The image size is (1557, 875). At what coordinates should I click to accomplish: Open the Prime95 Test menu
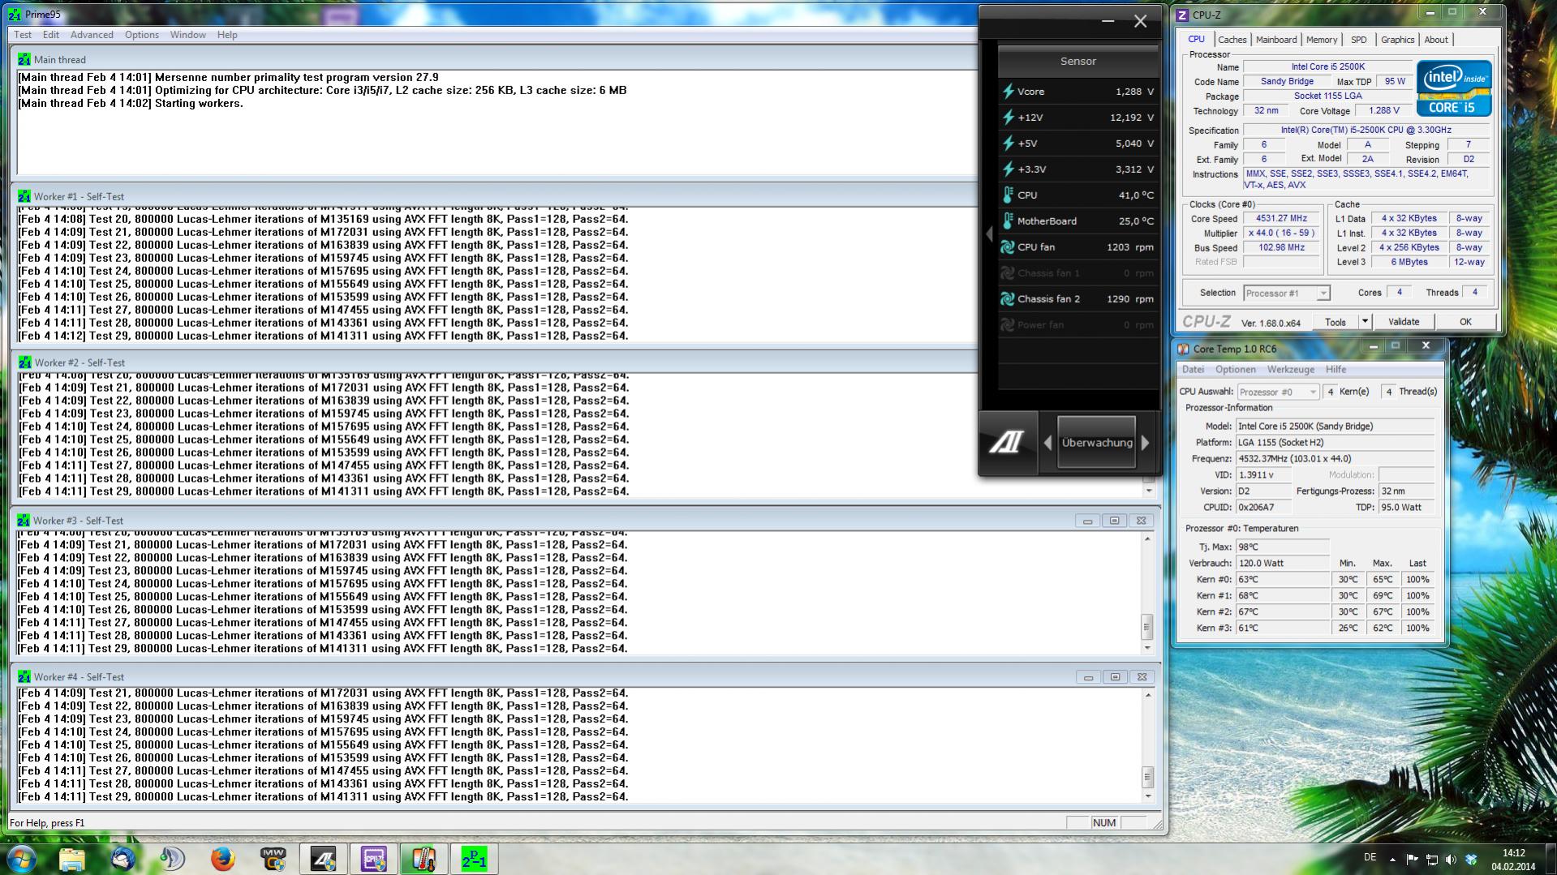(x=23, y=35)
